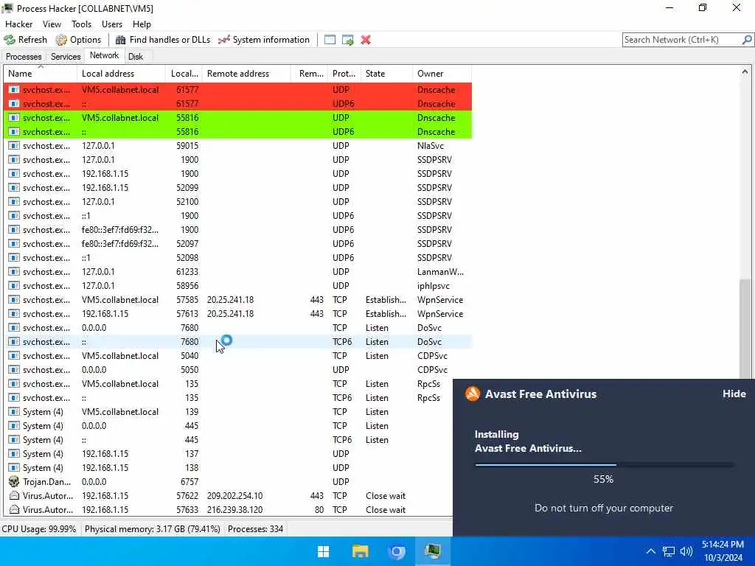The image size is (755, 566).
Task: Click System (4) icon on port 137 row
Action: (14, 454)
